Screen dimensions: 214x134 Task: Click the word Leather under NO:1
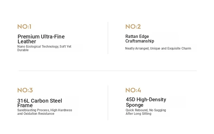27,42
